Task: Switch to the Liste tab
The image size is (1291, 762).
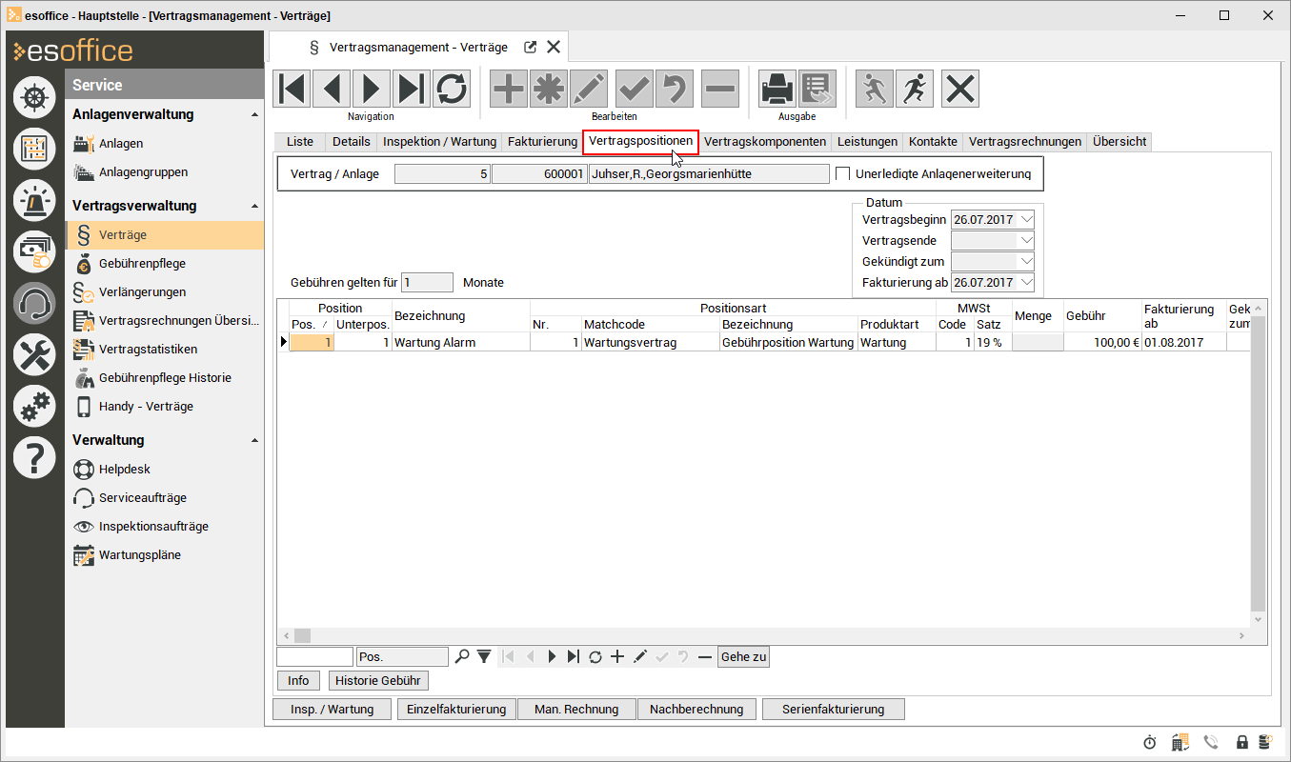Action: click(x=299, y=142)
